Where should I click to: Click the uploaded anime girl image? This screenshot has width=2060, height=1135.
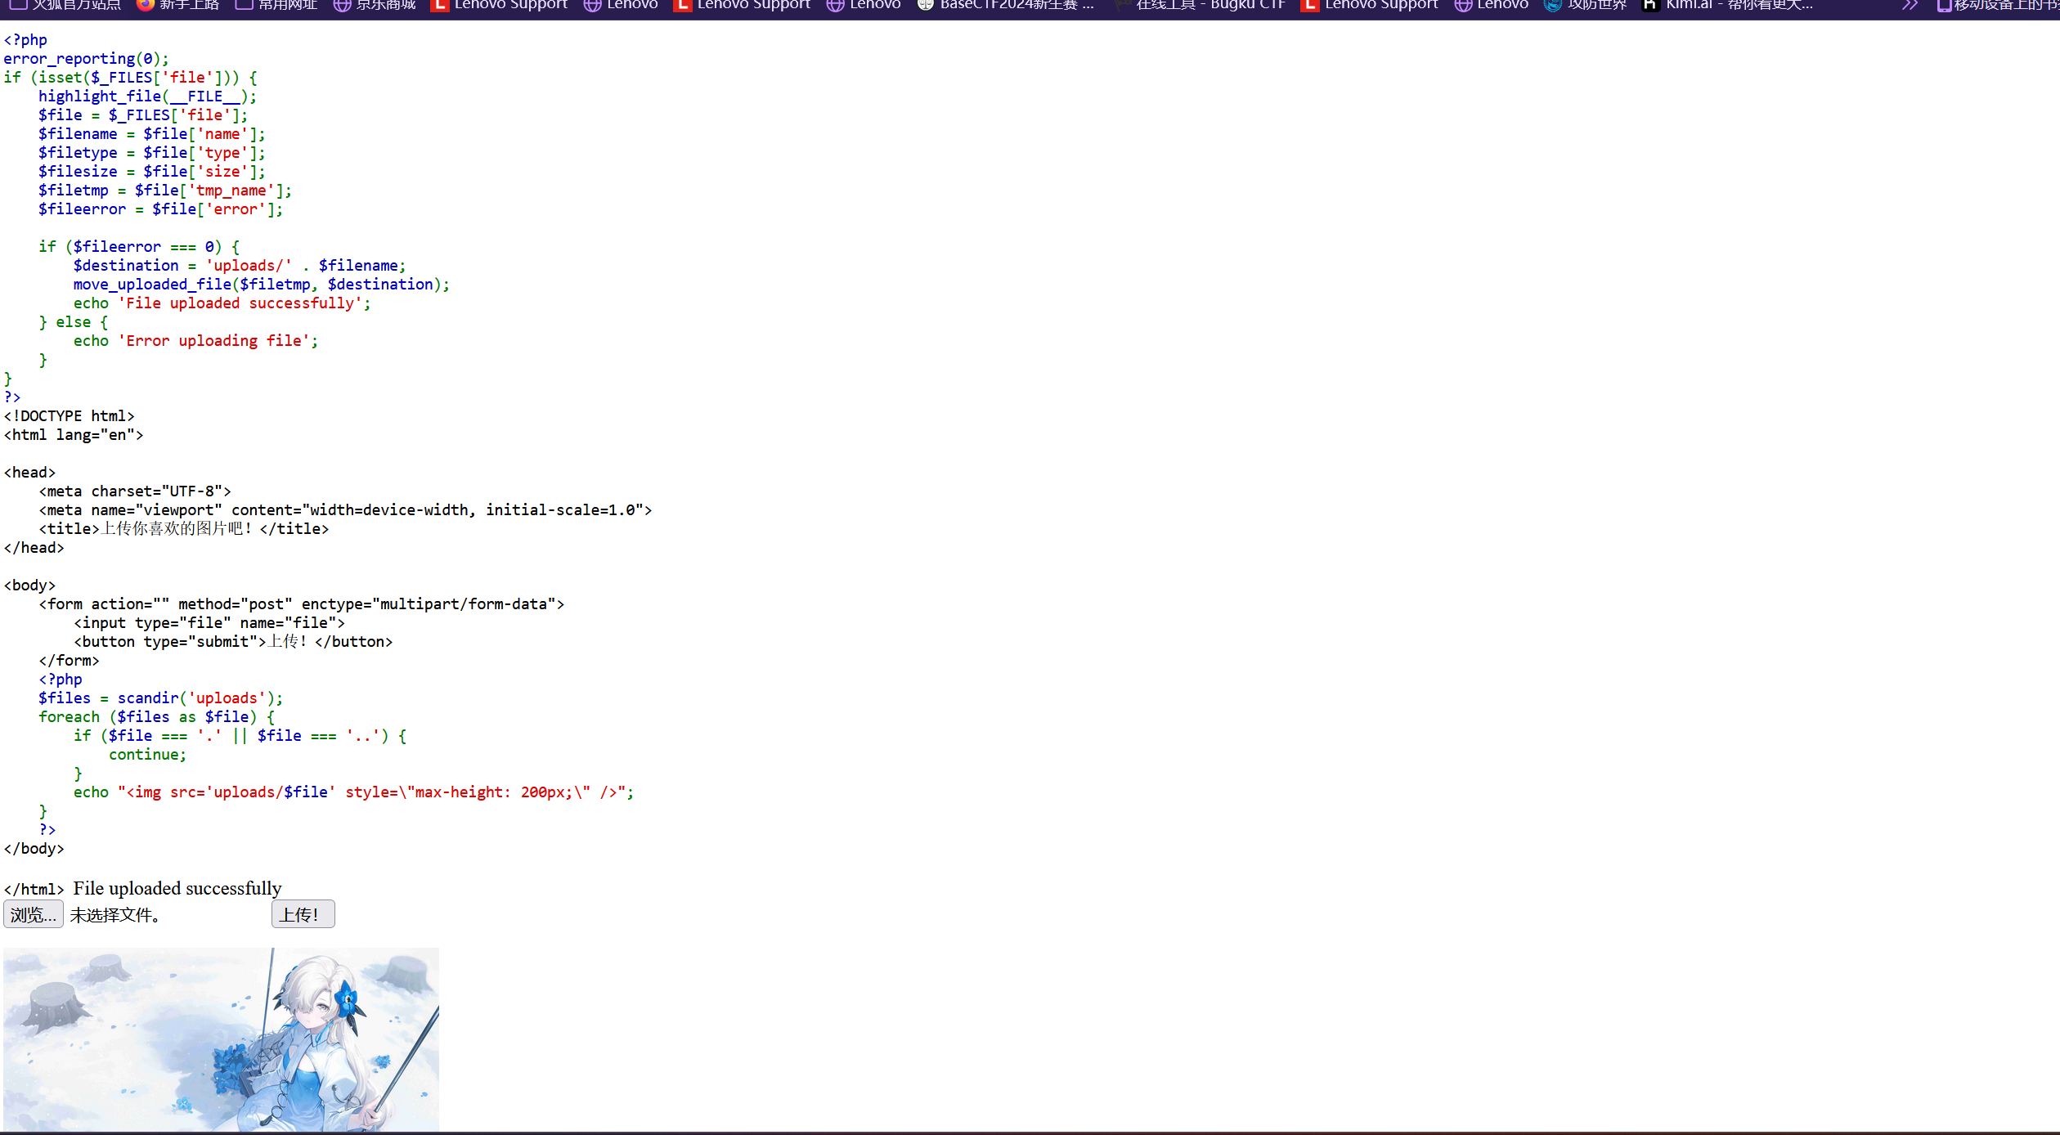tap(221, 1039)
